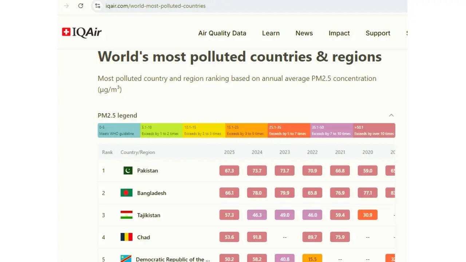Click Pakistan's 2020 value 59.0
This screenshot has height=262, width=466.
368,171
